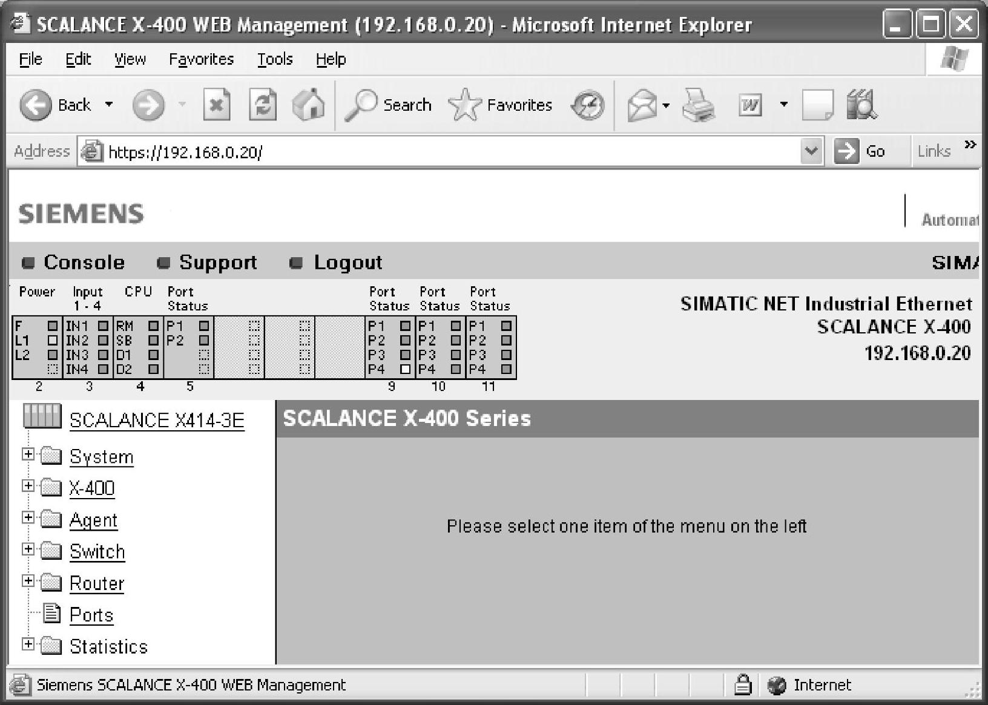Open the Tools menu
Viewport: 988px width, 705px height.
pyautogui.click(x=275, y=59)
